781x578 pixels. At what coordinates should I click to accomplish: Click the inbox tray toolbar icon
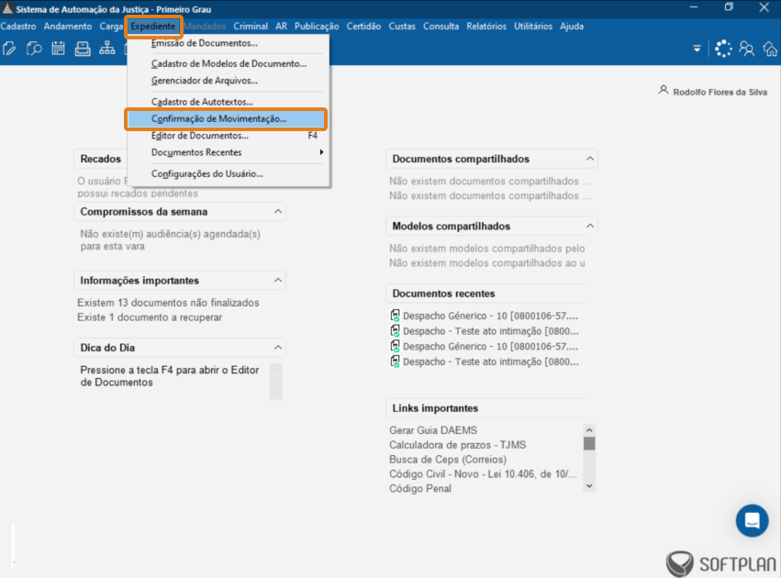(x=83, y=49)
